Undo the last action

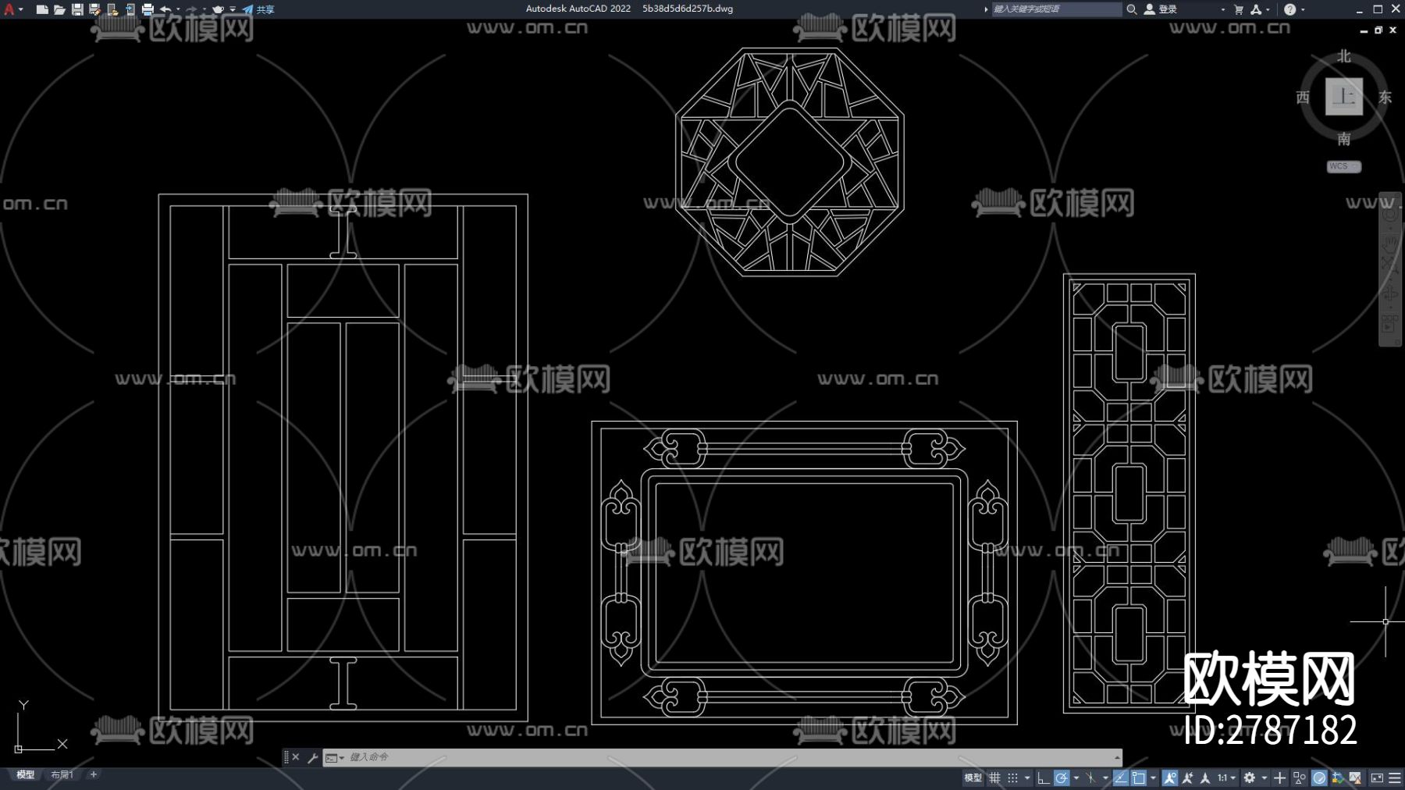(165, 9)
